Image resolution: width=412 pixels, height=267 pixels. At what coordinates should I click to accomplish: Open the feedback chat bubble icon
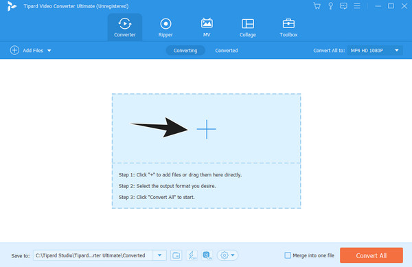[343, 6]
